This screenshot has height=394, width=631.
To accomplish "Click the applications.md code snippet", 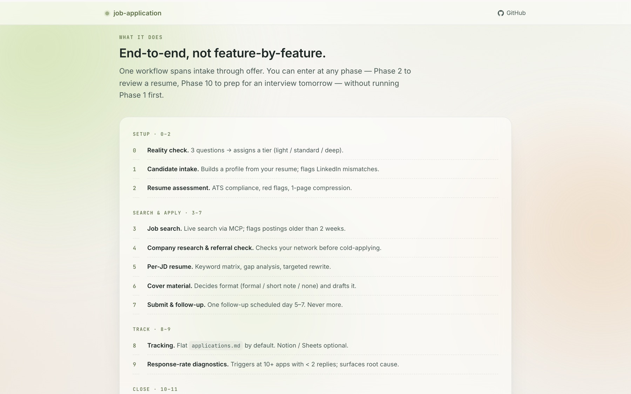I will tap(216, 346).
